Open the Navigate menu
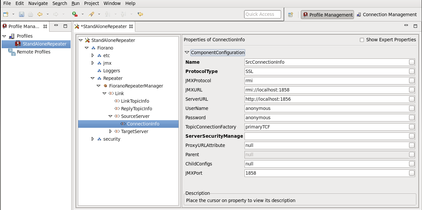 pyautogui.click(x=38, y=3)
